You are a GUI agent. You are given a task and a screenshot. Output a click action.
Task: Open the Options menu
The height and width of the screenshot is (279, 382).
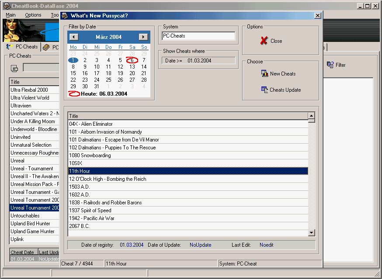point(33,15)
